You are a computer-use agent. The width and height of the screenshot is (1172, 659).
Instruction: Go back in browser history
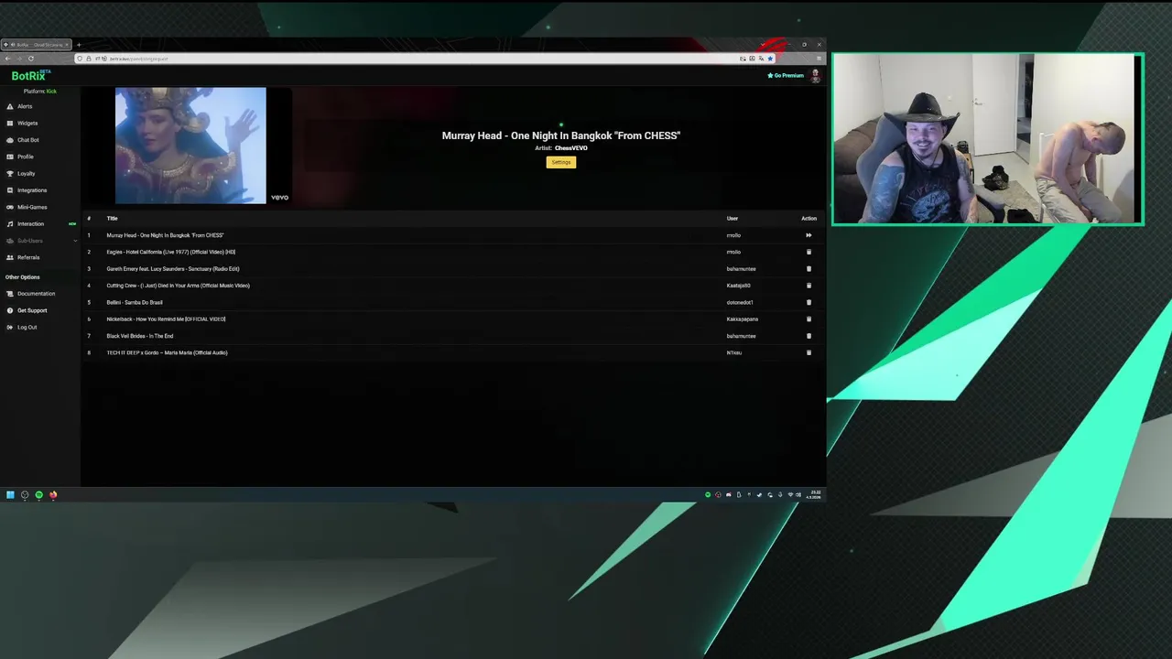(x=7, y=59)
